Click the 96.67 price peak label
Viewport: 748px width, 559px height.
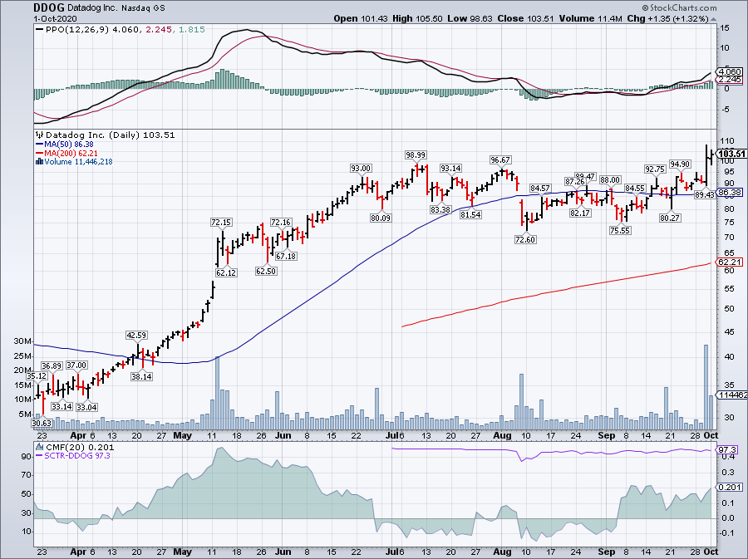tap(500, 160)
